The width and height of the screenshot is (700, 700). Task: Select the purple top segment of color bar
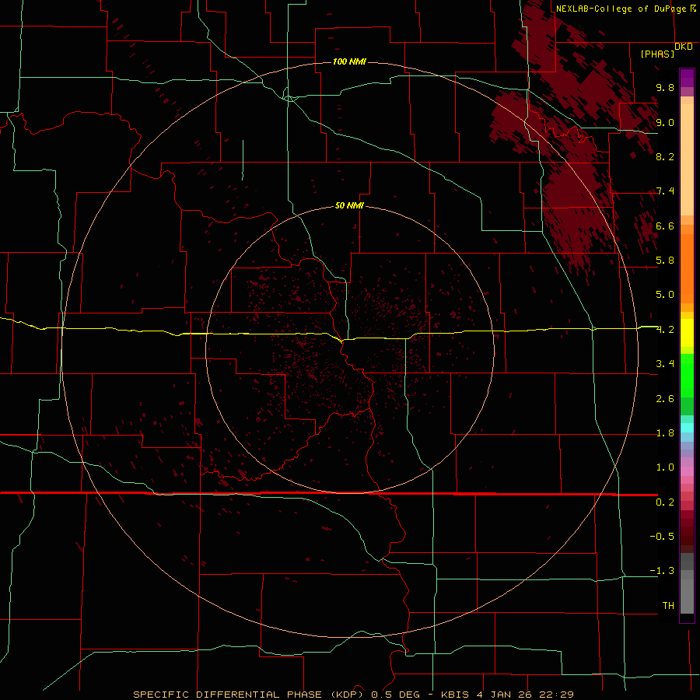coord(687,78)
